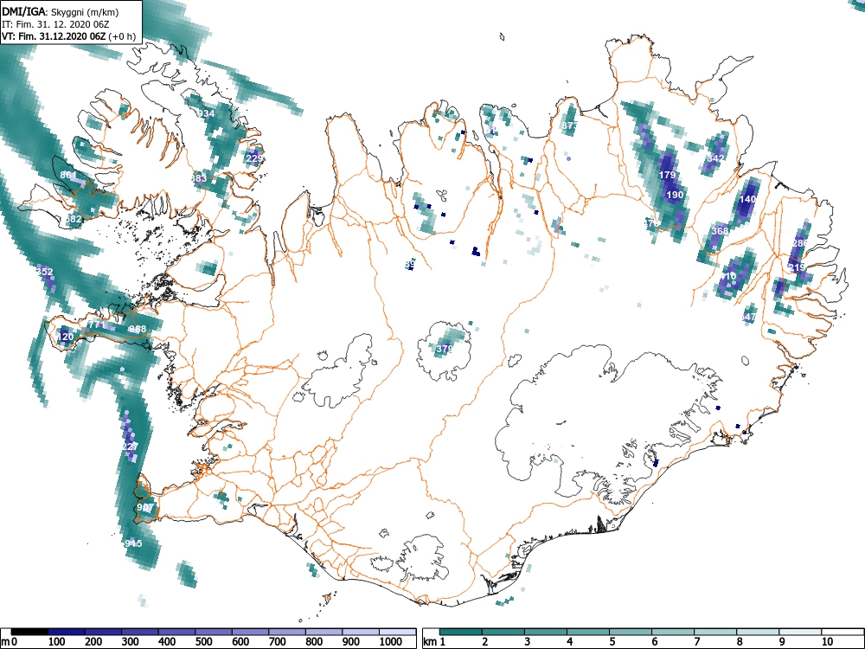This screenshot has height=649, width=865.
Task: Click the 'IT: Fim. 31. 12. 2020 06Z' line
Action: (54, 24)
